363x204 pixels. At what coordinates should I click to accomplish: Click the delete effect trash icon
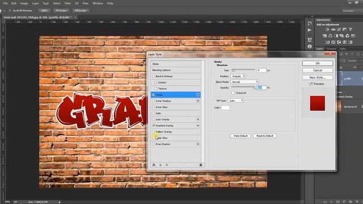click(201, 165)
